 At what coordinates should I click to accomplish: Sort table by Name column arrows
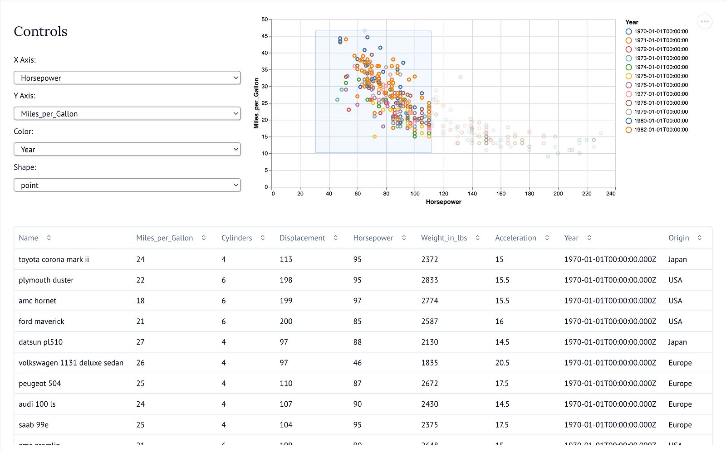pos(49,238)
